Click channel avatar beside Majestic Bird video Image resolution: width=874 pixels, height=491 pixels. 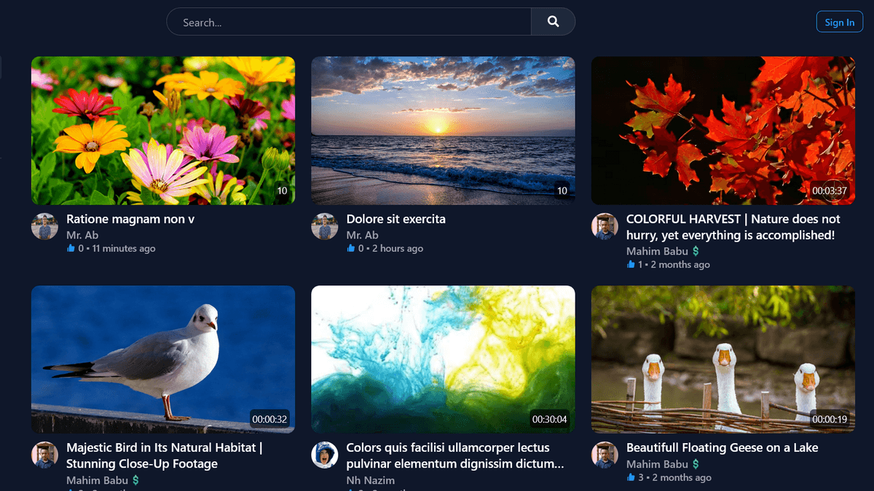pos(44,455)
